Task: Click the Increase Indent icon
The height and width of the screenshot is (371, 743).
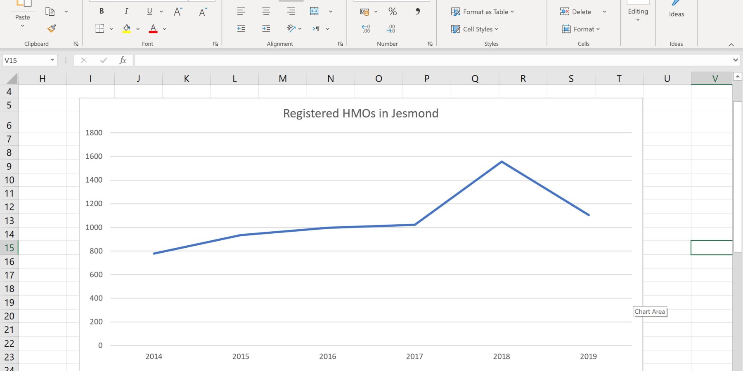Action: (266, 28)
